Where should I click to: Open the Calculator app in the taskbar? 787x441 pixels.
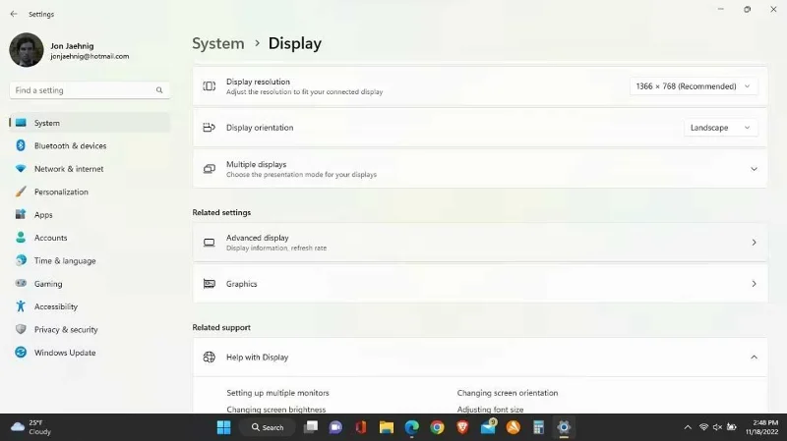pyautogui.click(x=538, y=427)
